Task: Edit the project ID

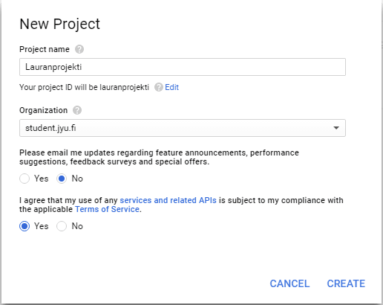Action: [171, 87]
